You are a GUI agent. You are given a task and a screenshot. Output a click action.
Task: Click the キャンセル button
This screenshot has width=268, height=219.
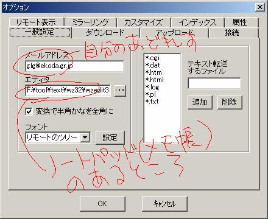pos(164,204)
